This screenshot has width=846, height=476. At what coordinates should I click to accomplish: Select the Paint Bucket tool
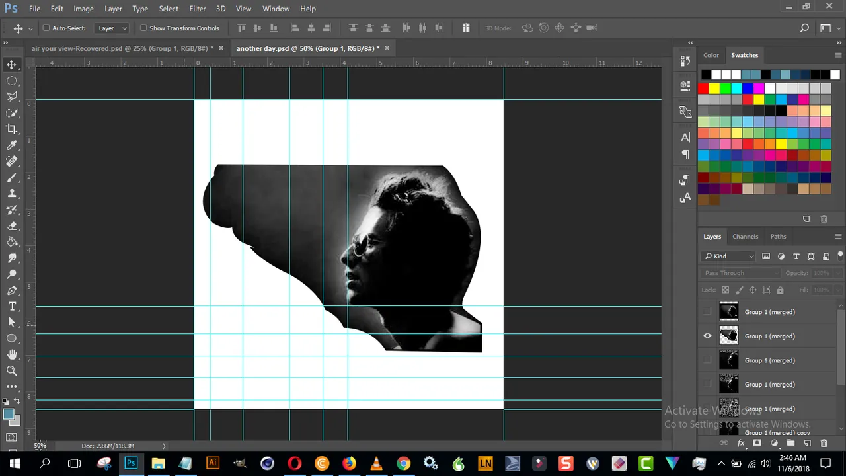pyautogui.click(x=12, y=243)
